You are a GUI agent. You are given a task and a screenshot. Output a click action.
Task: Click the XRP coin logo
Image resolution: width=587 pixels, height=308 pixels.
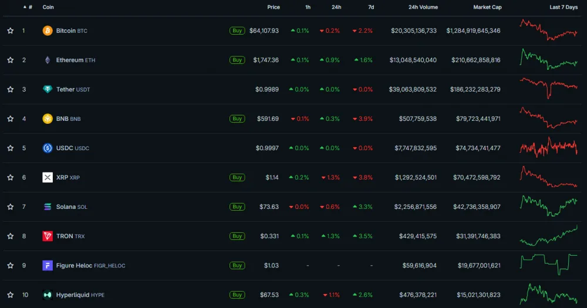click(x=48, y=177)
